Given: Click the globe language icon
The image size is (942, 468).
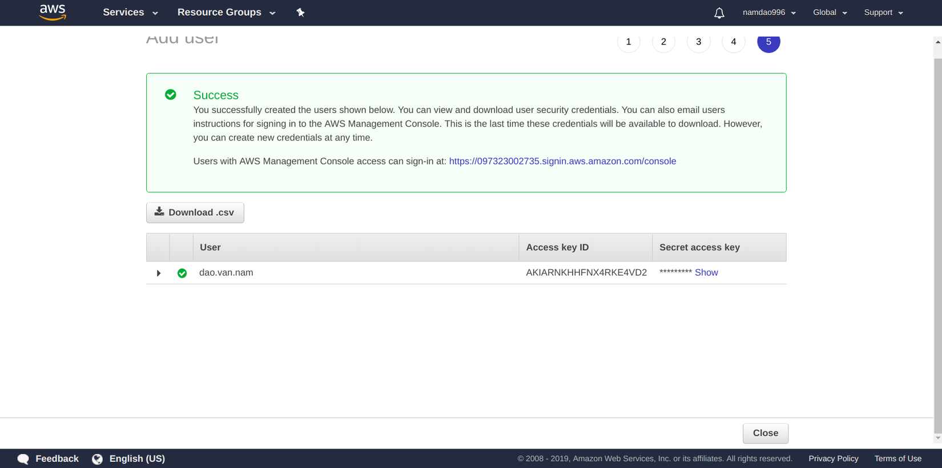Looking at the screenshot, I should (98, 459).
